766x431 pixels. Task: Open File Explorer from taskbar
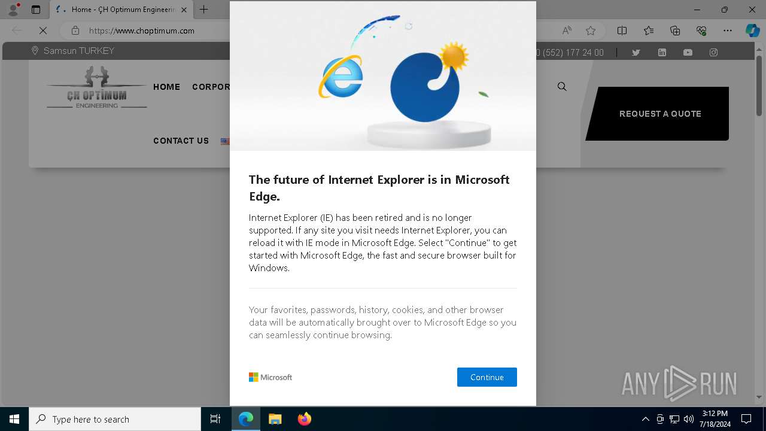pos(275,419)
